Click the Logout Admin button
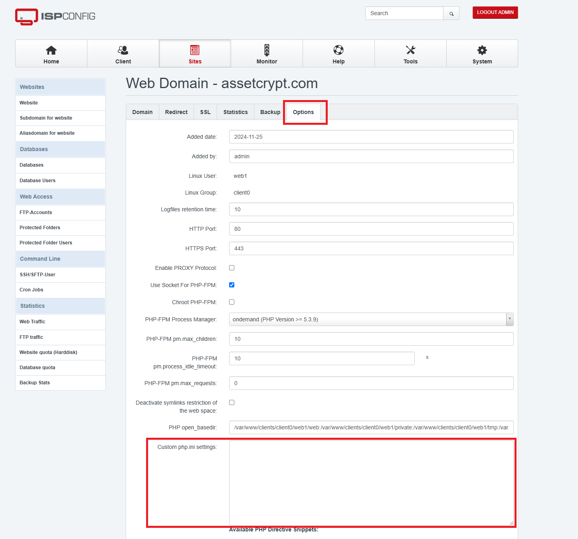The height and width of the screenshot is (539, 578). 495,12
